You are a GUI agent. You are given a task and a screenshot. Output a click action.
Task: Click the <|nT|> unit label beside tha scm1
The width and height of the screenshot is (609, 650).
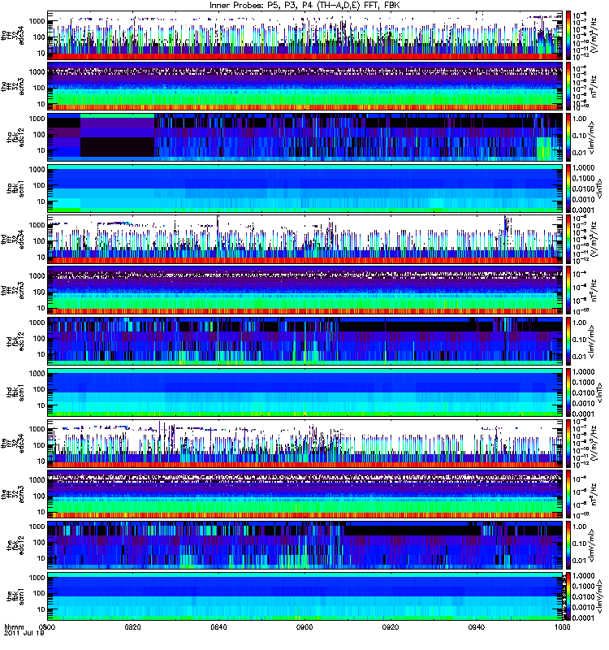click(598, 188)
